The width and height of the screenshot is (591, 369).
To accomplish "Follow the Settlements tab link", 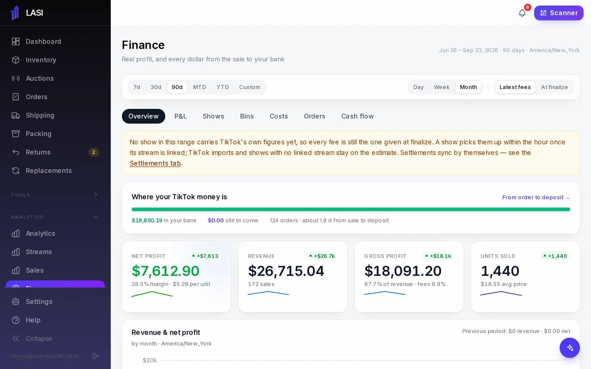I will click(x=155, y=163).
